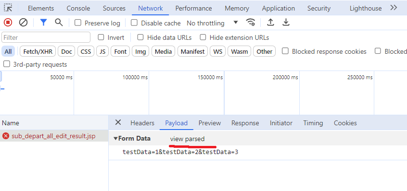407x191 pixels.
Task: Enable Preserve log checkbox
Action: point(77,23)
